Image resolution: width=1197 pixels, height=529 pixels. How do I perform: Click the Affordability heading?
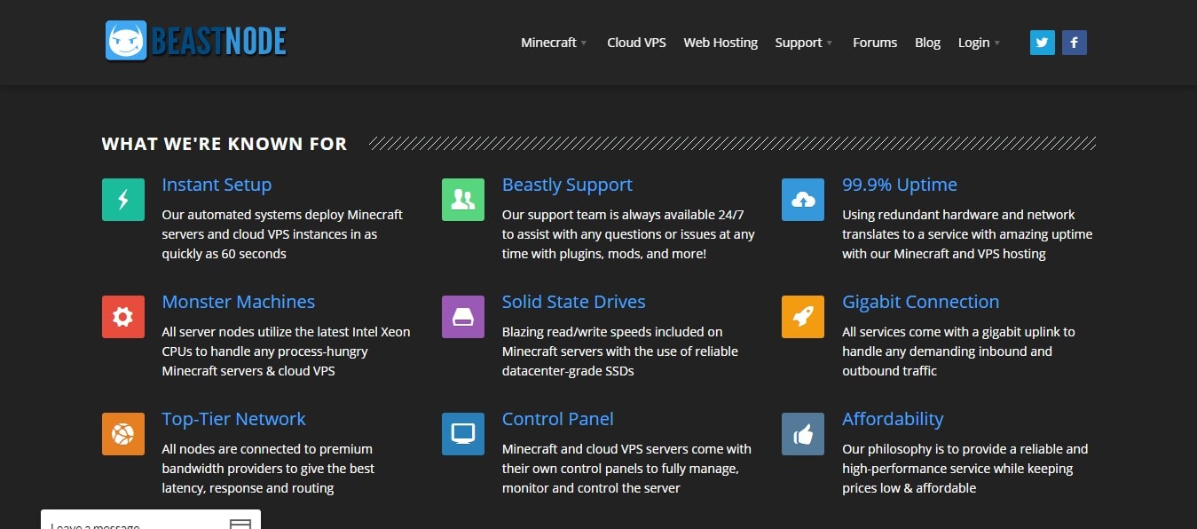[x=893, y=419]
